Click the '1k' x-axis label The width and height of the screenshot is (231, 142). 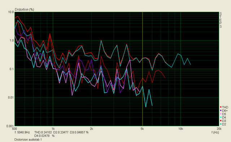tap(53, 129)
